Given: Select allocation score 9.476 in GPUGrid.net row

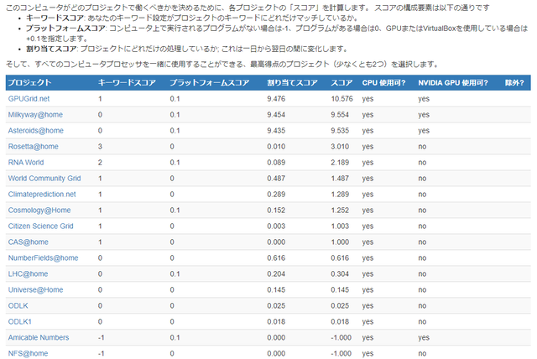Looking at the screenshot, I should 276,99.
